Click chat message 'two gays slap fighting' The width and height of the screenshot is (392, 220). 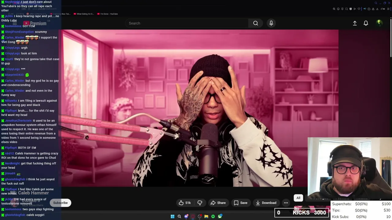[38, 209]
